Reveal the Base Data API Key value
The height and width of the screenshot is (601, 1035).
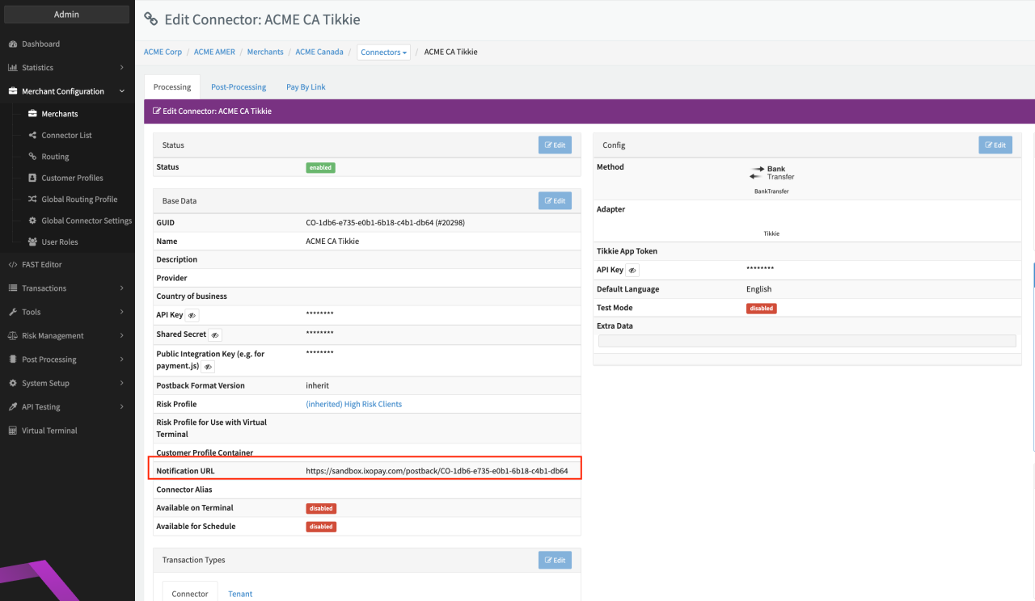tap(192, 315)
